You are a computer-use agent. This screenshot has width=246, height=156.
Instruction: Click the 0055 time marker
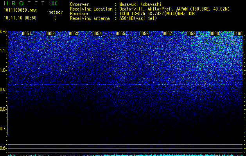pyautogui.click(x=120, y=34)
